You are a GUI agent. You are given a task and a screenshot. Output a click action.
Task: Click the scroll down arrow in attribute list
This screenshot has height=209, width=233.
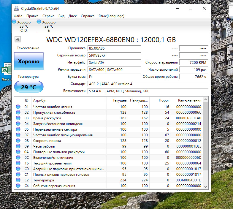pyautogui.click(x=206, y=186)
